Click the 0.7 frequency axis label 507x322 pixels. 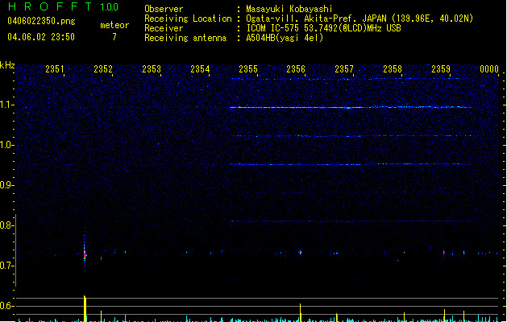coord(7,266)
